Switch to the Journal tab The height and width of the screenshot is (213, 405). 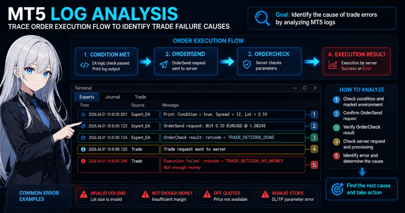coord(113,97)
